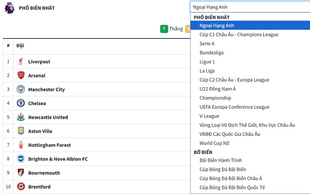Click the Brighton & Hove Albion crest
The width and height of the screenshot is (310, 194).
click(21, 159)
